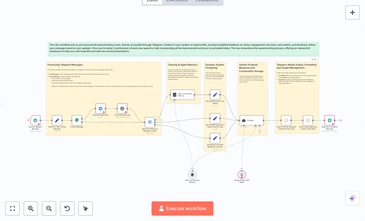The image size is (365, 221).
Task: Switch to the Executions tab
Action: [x=177, y=1]
